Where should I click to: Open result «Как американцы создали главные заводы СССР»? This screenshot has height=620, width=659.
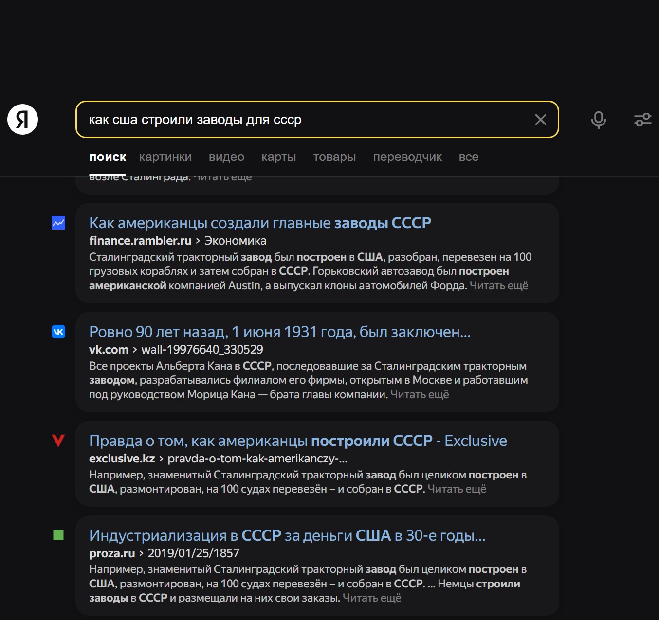pos(260,223)
